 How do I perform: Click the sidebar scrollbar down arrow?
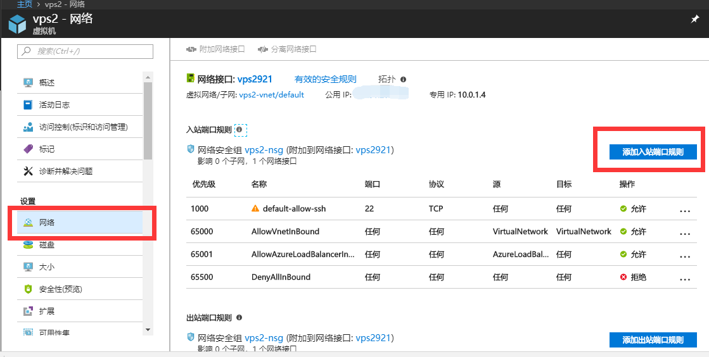tap(148, 330)
